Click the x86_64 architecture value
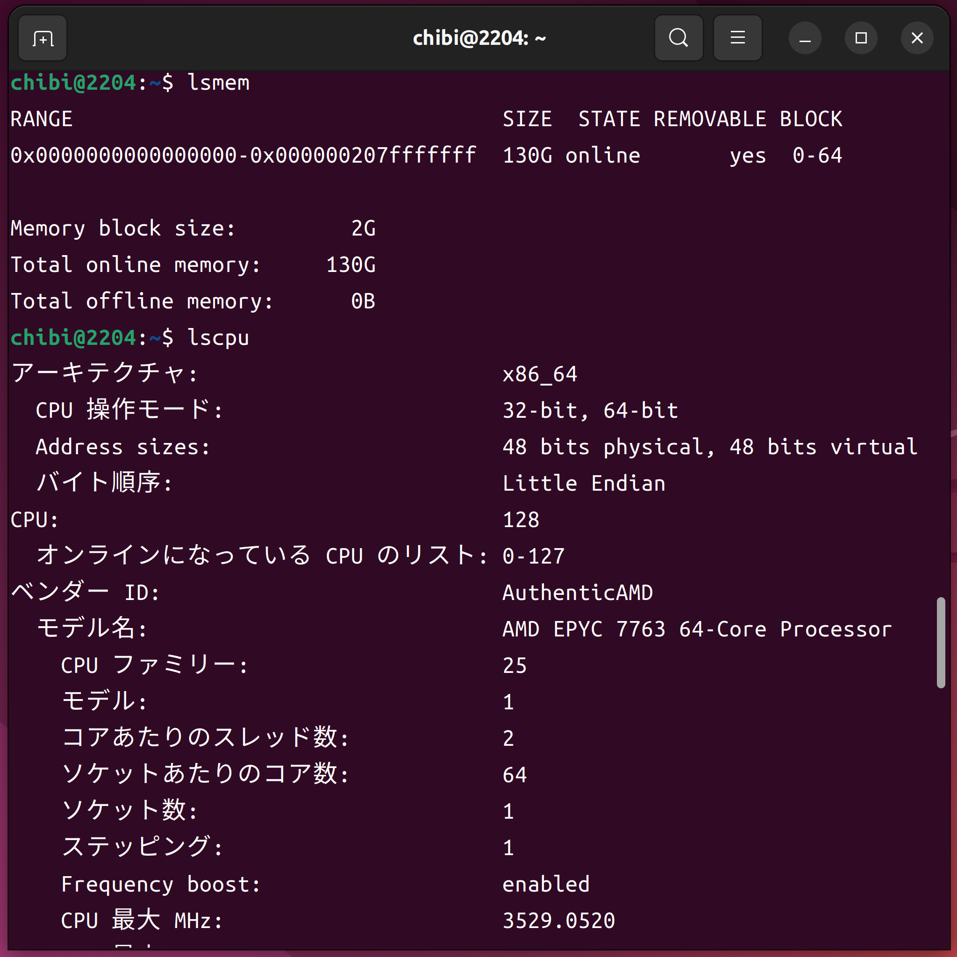Screen dimensions: 957x957 tap(540, 374)
